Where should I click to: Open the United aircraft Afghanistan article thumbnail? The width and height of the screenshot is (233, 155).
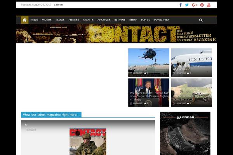191,62
